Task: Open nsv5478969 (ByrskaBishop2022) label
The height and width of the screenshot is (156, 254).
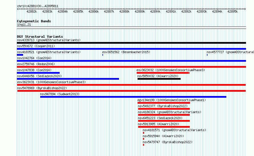Action: pos(42,88)
